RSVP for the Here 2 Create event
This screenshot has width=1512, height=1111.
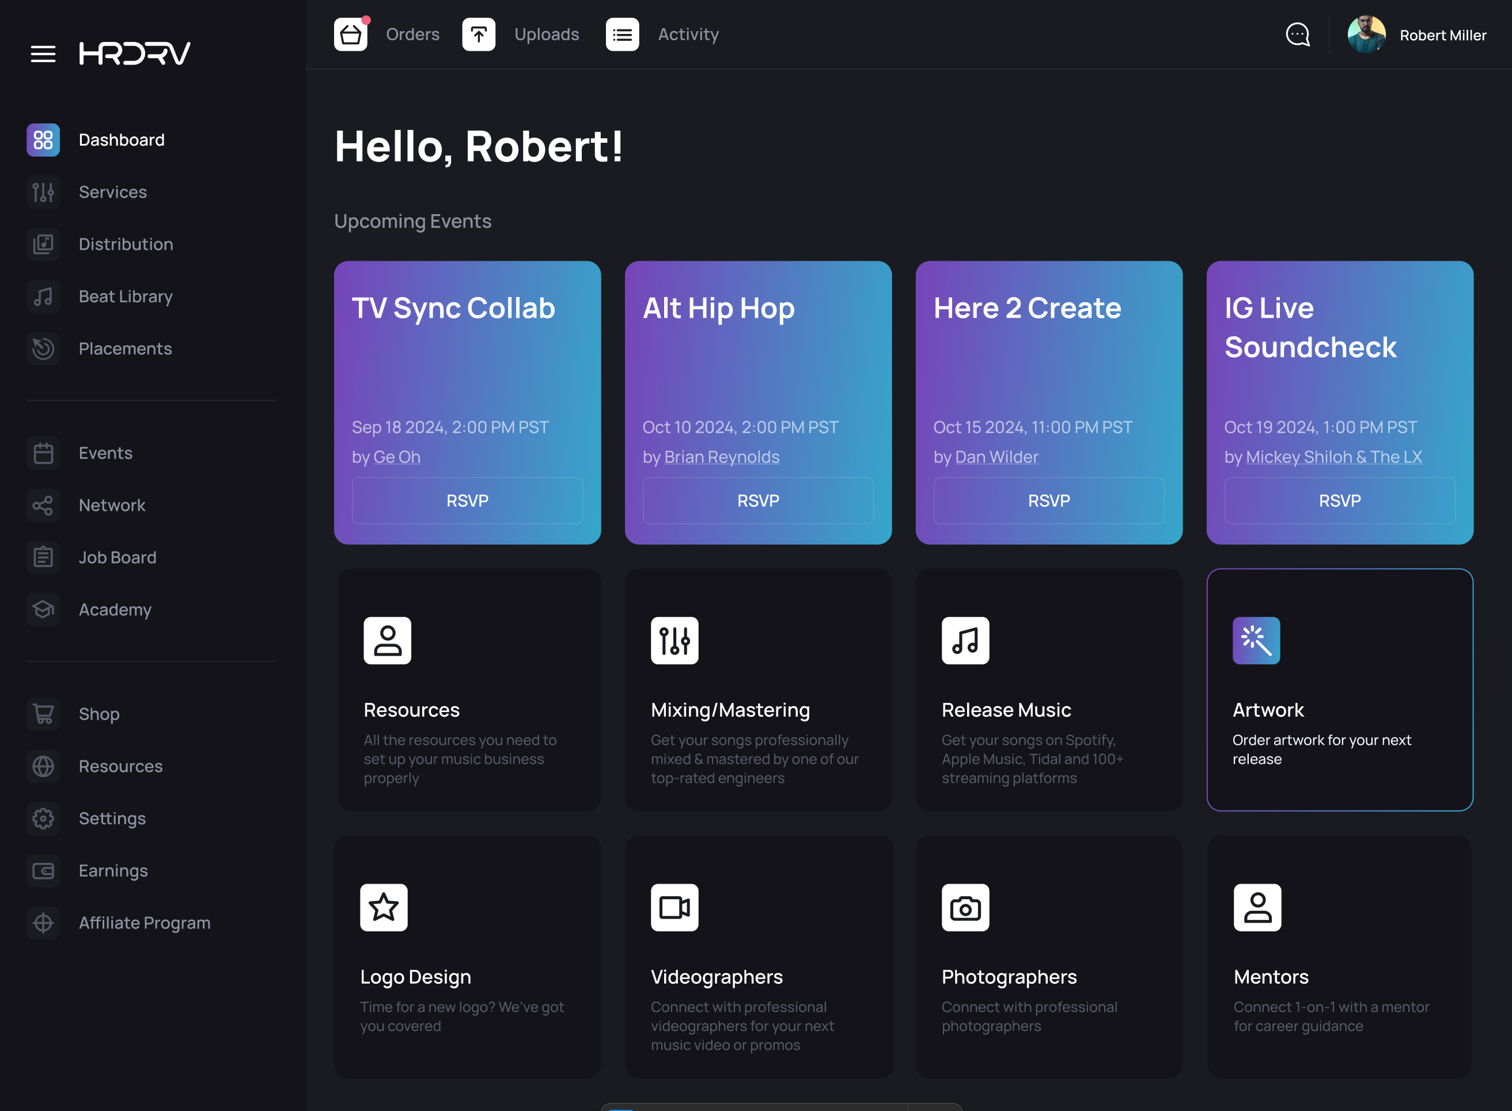click(x=1048, y=501)
